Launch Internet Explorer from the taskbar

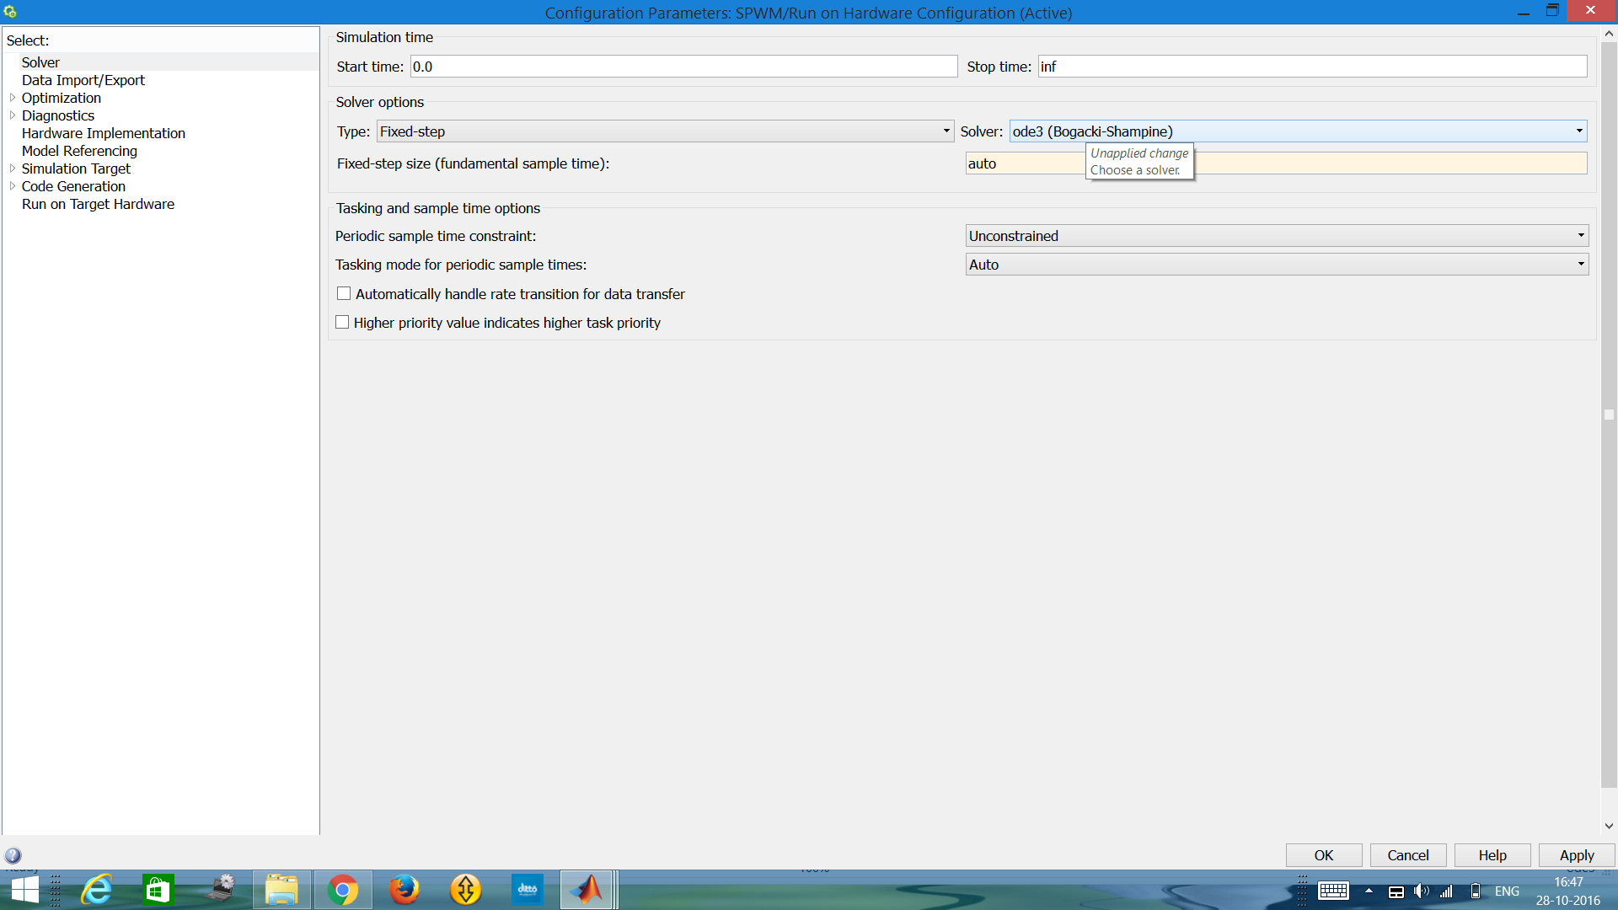[96, 890]
